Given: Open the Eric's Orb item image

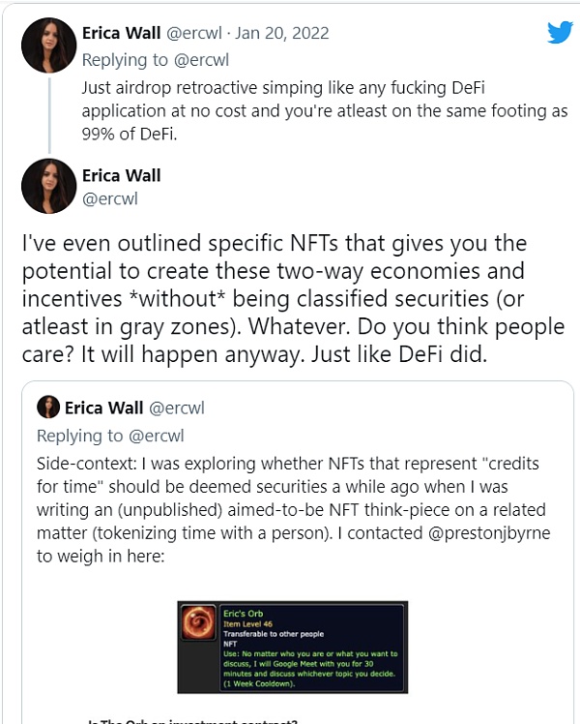Looking at the screenshot, I should [x=291, y=648].
